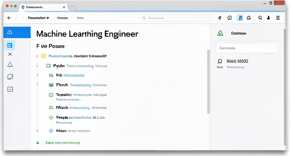
Task: Click the green plus icon at the tree bottom
Action: (38, 143)
